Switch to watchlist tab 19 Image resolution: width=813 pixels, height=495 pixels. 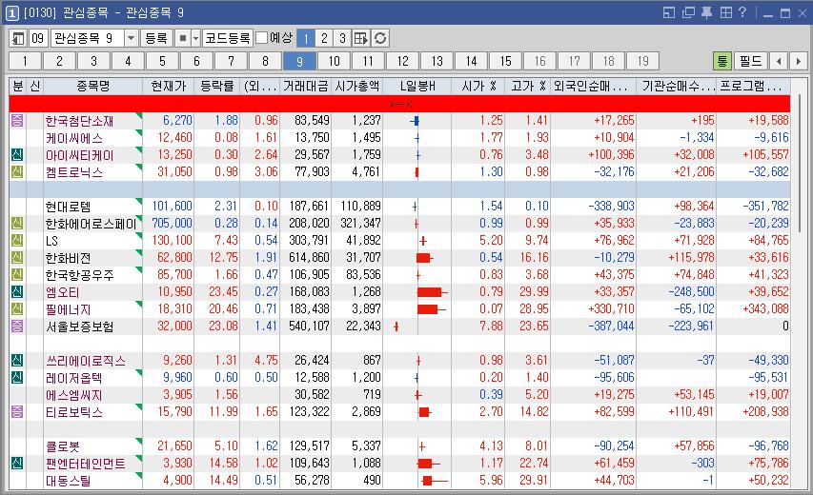click(643, 61)
